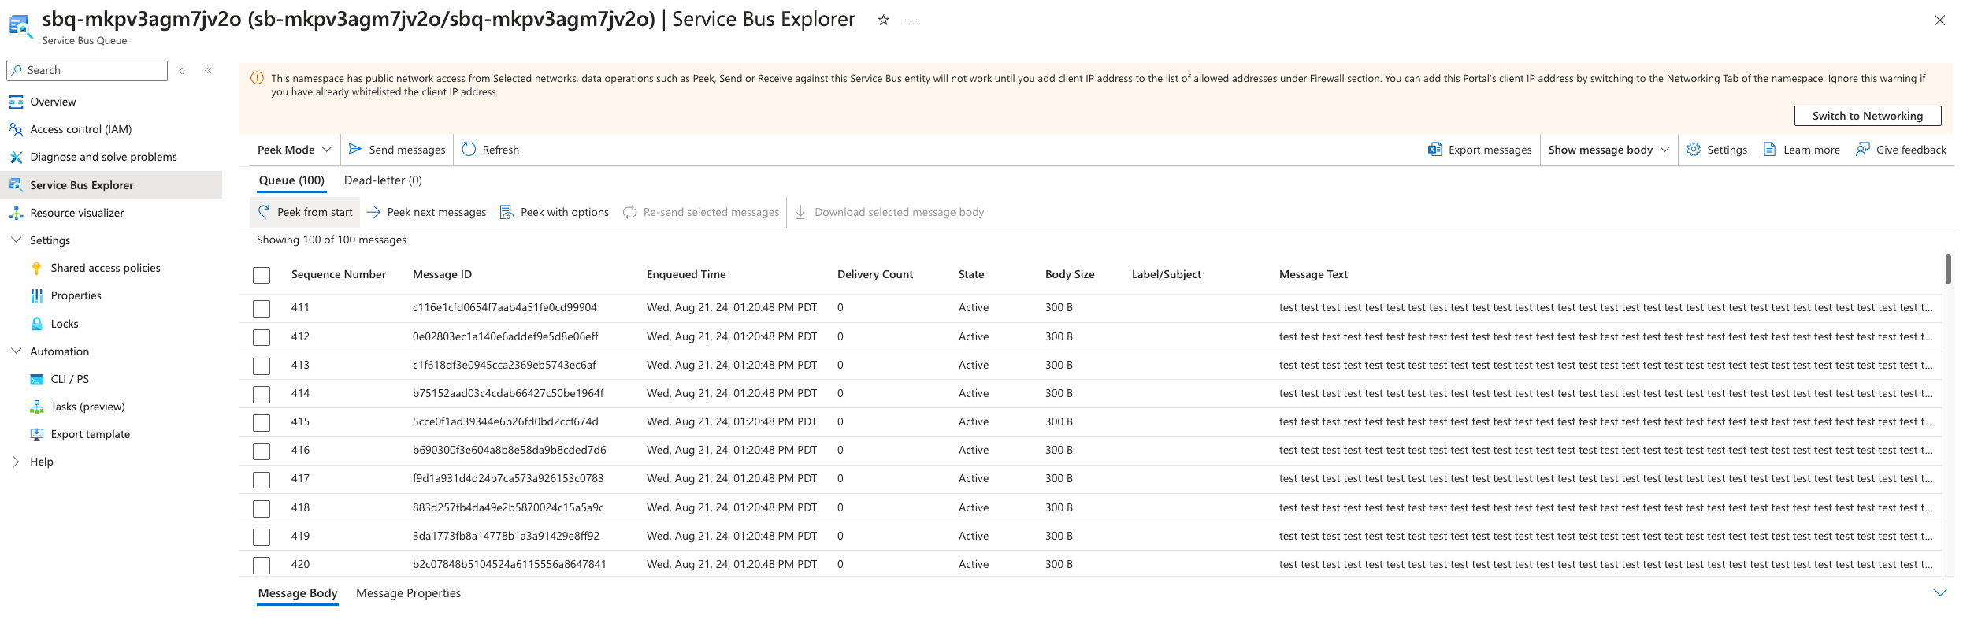Click Send messages

point(397,150)
